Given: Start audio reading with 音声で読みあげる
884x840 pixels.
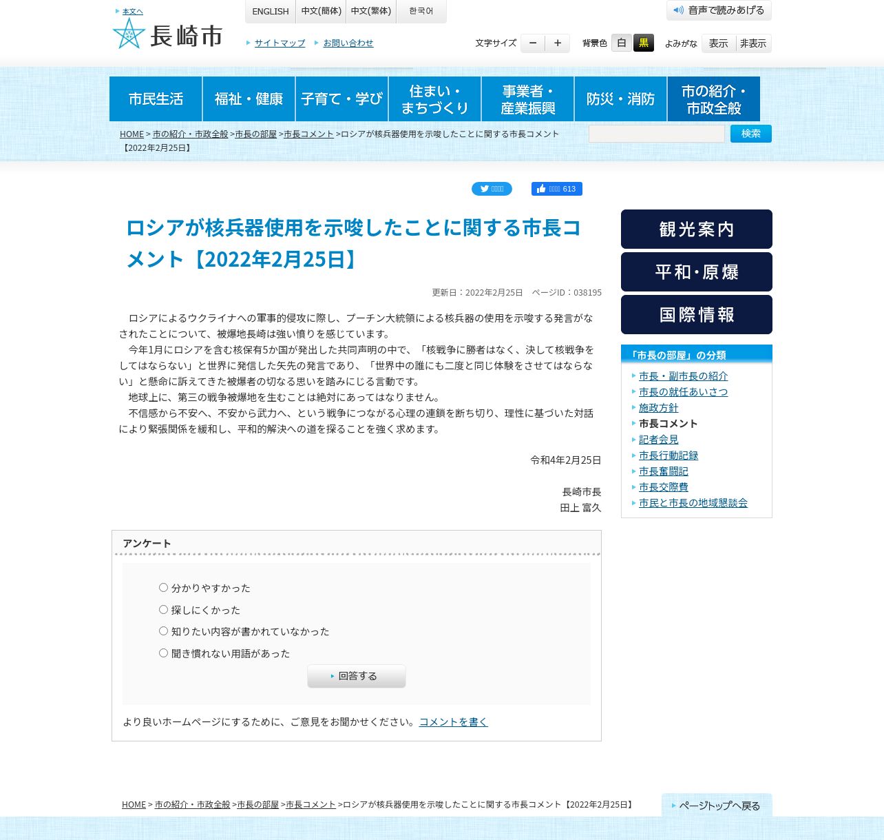Looking at the screenshot, I should coord(719,10).
